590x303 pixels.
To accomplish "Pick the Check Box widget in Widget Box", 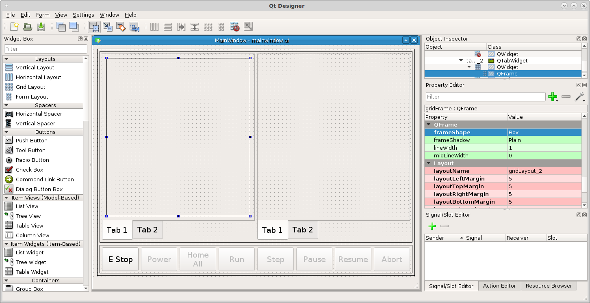I will 29,170.
